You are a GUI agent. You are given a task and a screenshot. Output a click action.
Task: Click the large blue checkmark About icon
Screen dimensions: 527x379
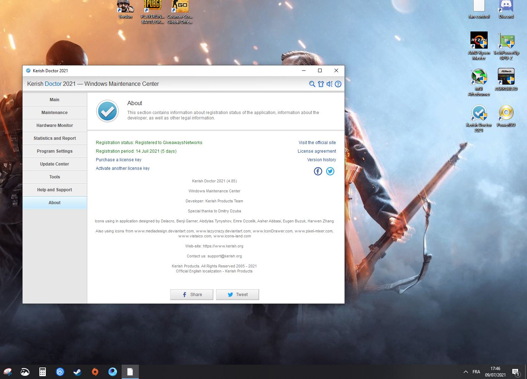[x=107, y=111]
